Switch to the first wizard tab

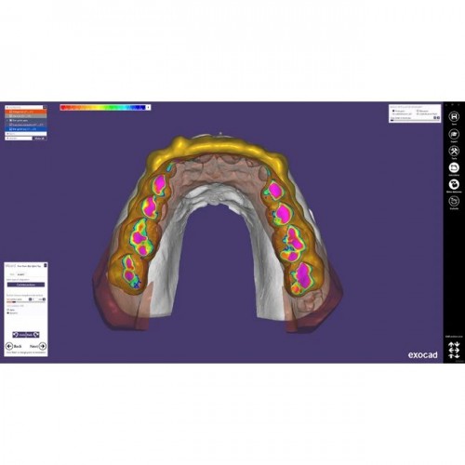tap(12, 274)
